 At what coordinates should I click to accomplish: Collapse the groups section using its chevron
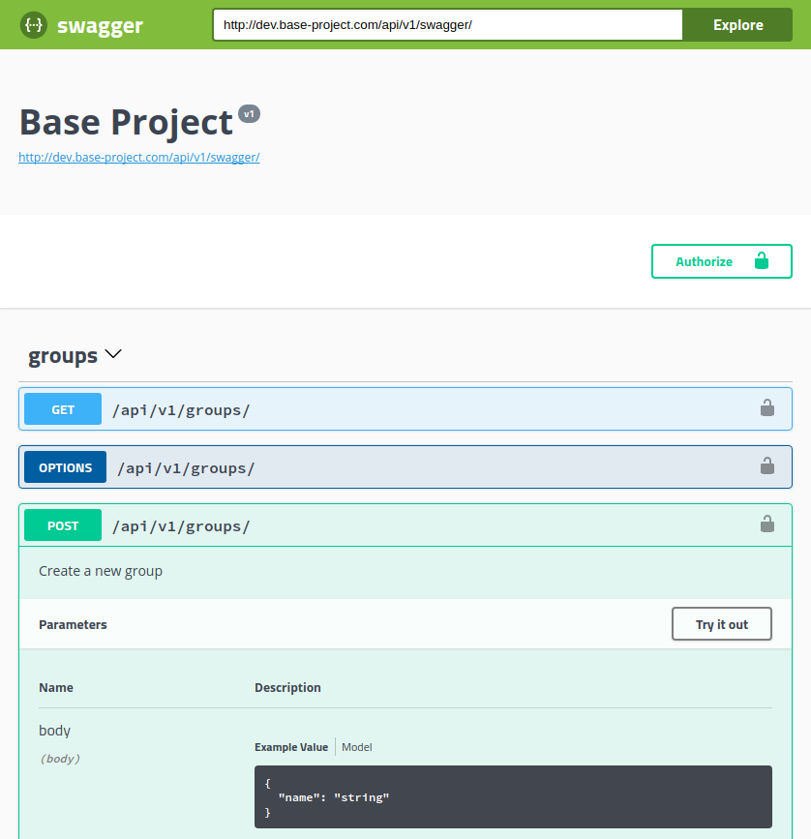pos(113,354)
